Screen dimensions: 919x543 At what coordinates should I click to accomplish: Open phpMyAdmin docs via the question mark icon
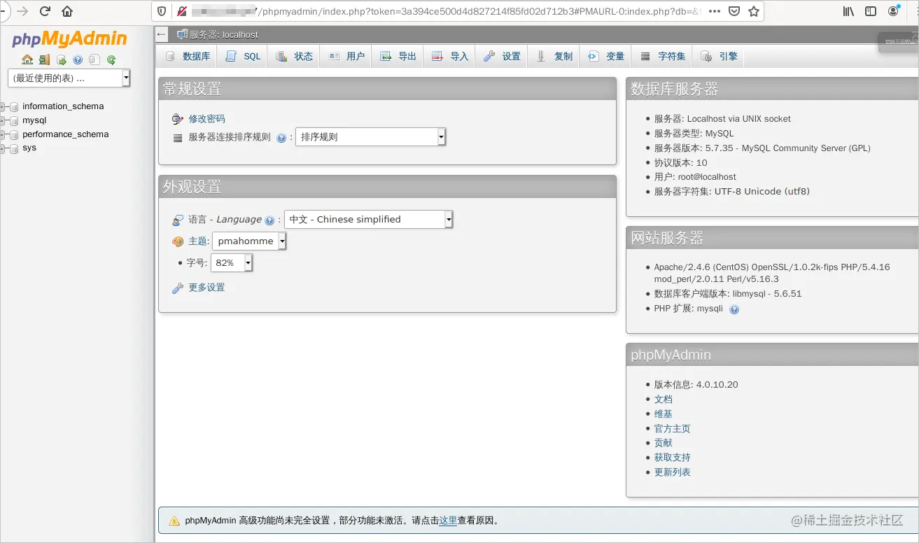pyautogui.click(x=77, y=59)
